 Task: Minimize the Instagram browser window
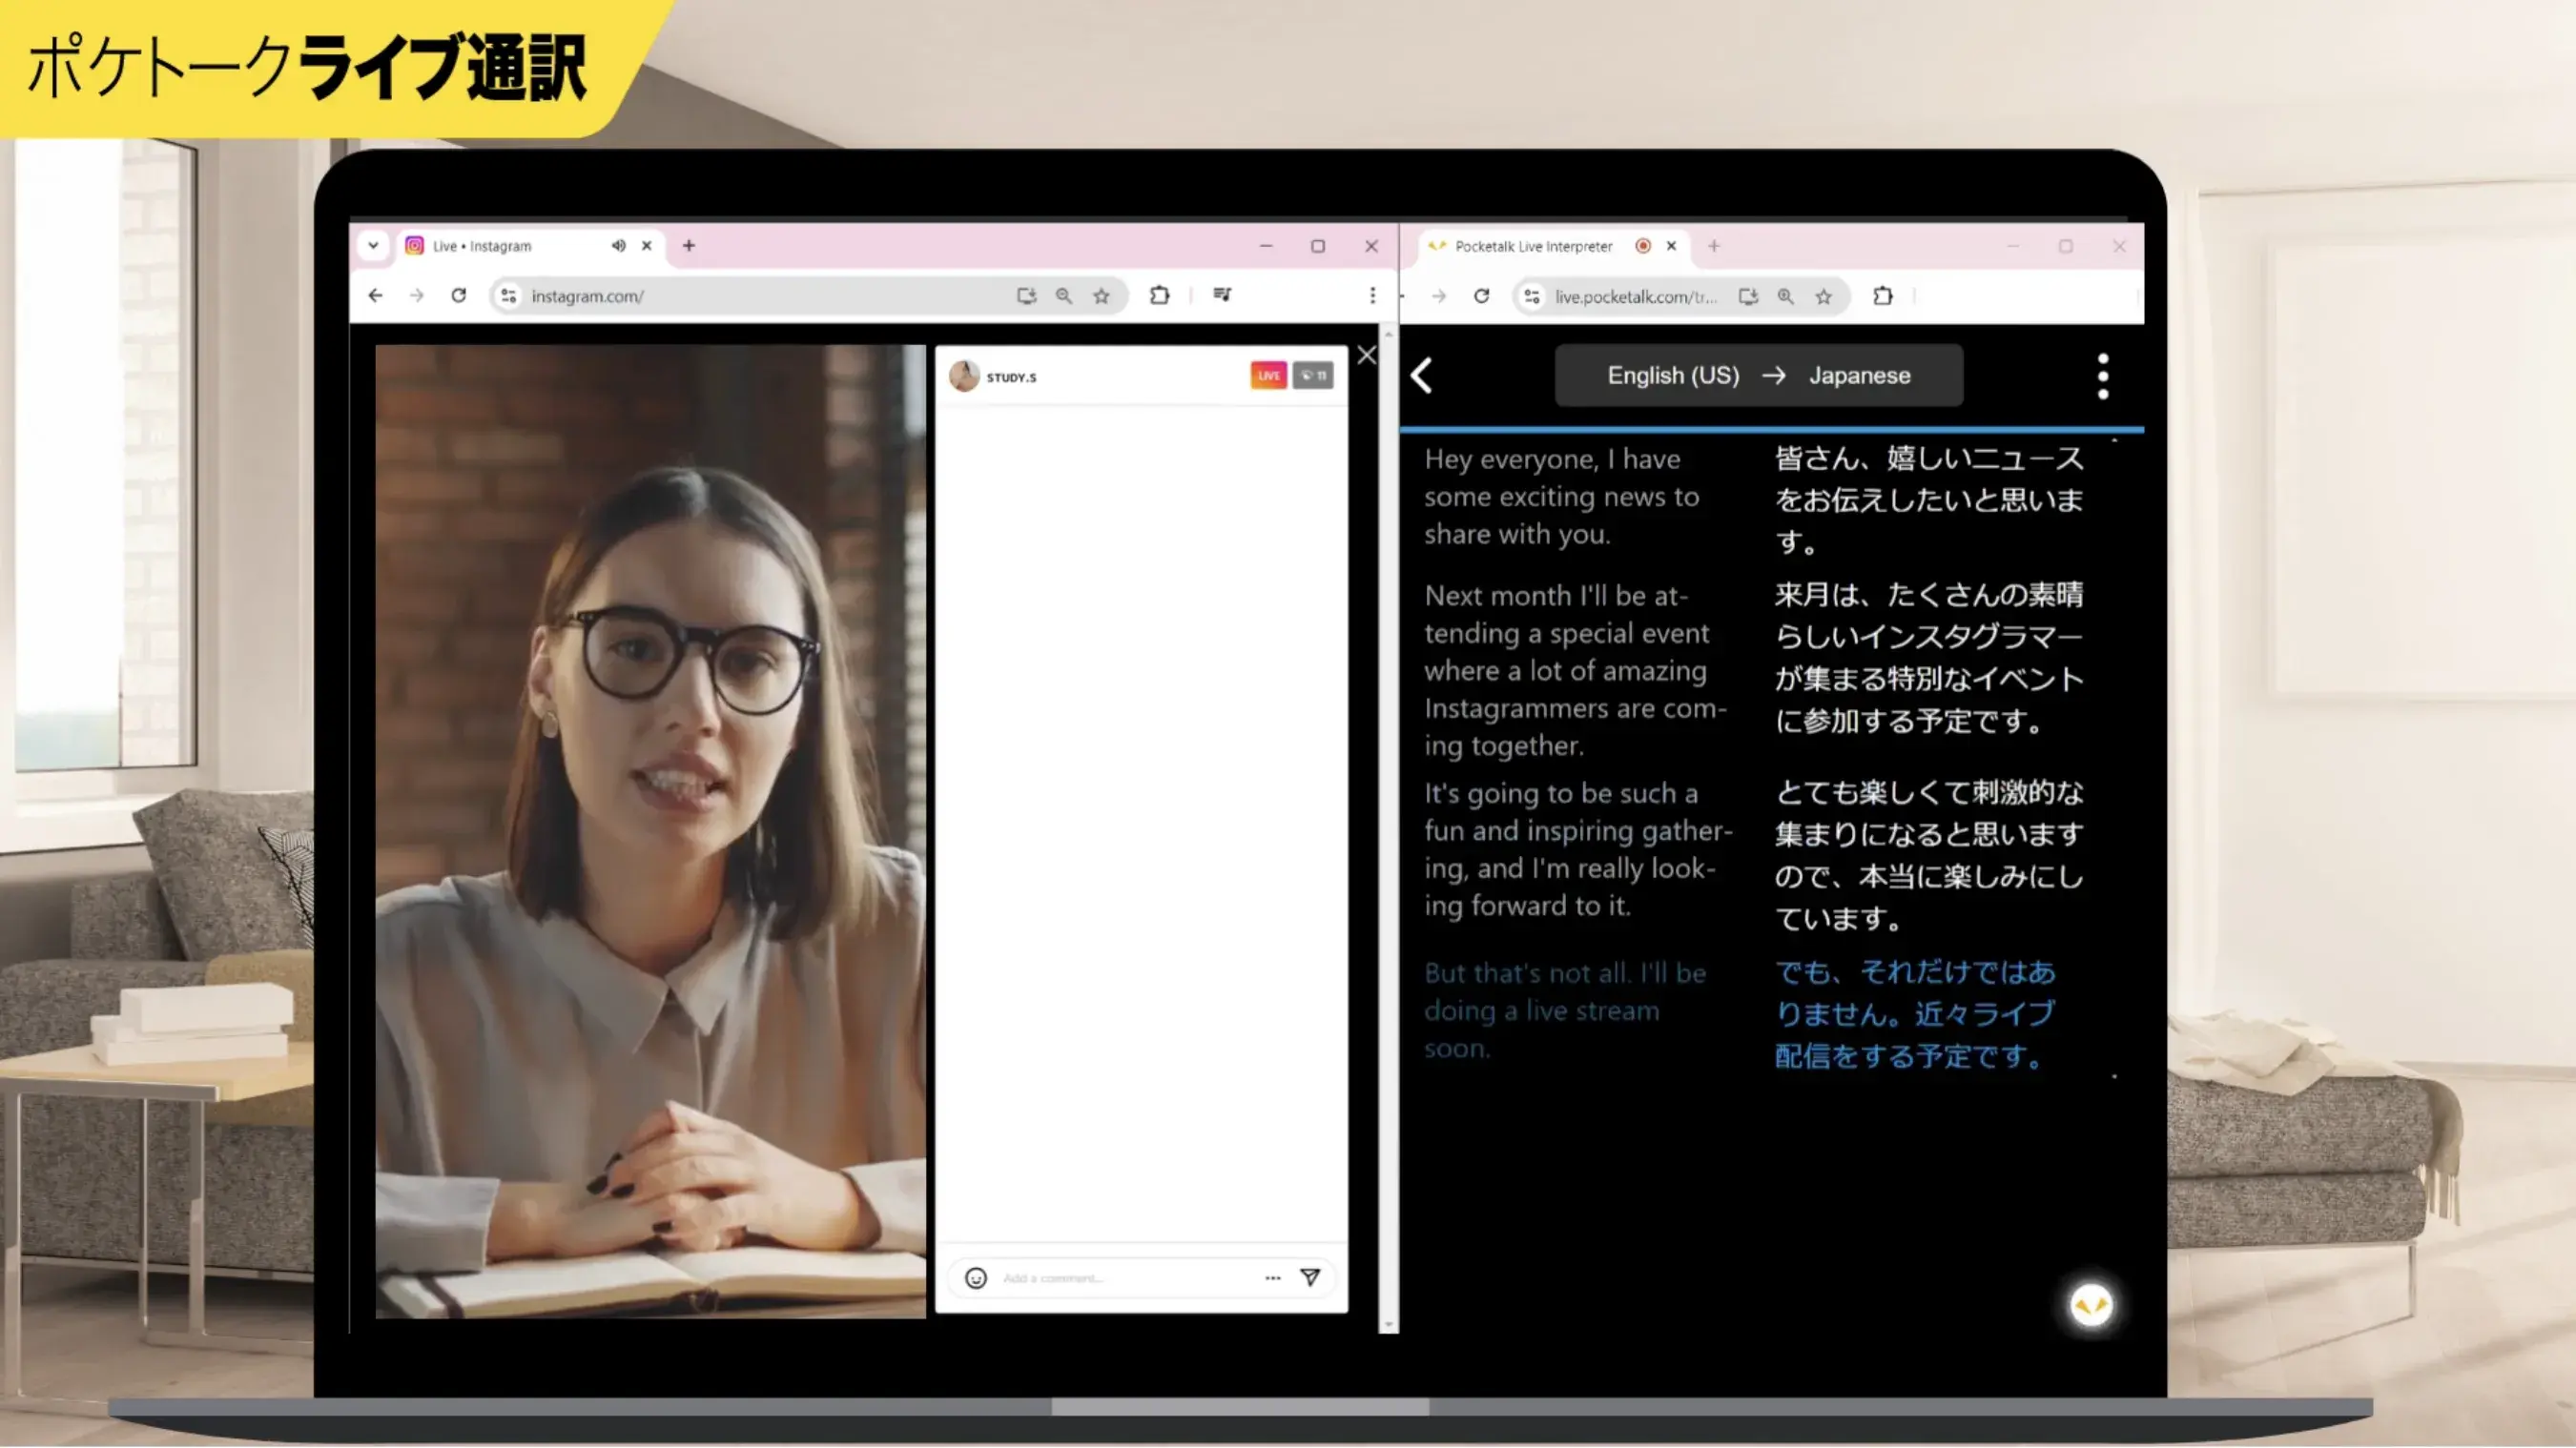[1266, 246]
